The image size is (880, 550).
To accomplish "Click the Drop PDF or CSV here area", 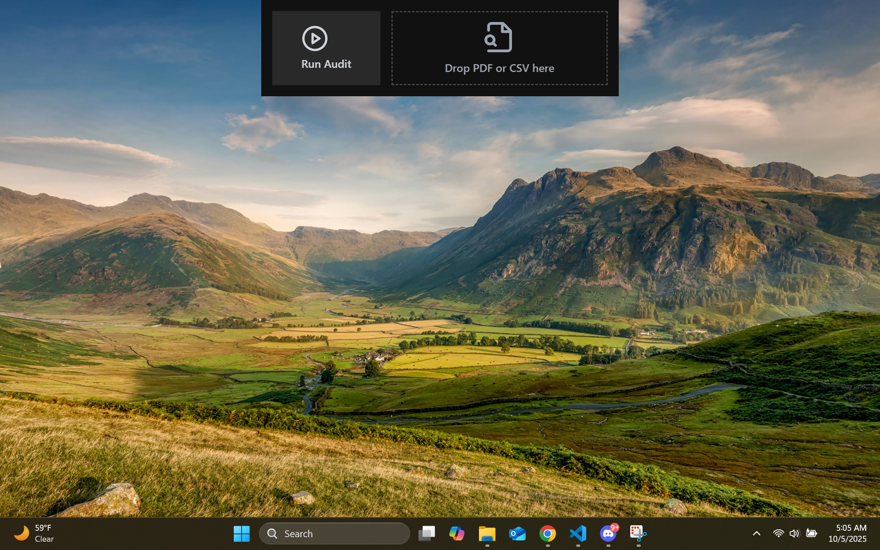I will coord(499,68).
